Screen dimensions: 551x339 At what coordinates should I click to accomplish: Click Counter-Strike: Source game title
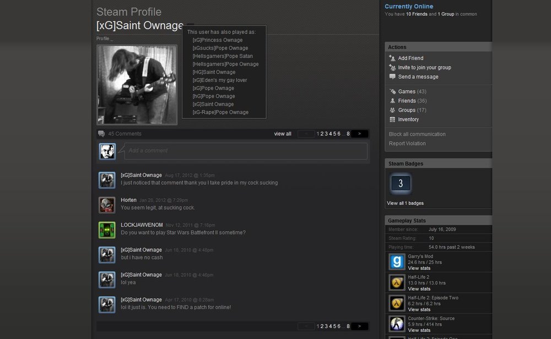(x=431, y=319)
